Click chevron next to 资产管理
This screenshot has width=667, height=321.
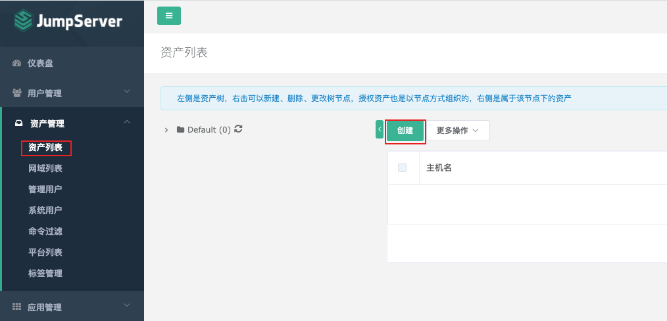(x=127, y=122)
